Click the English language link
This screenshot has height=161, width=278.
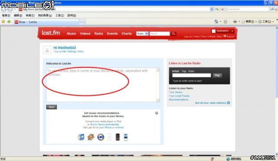(231, 36)
